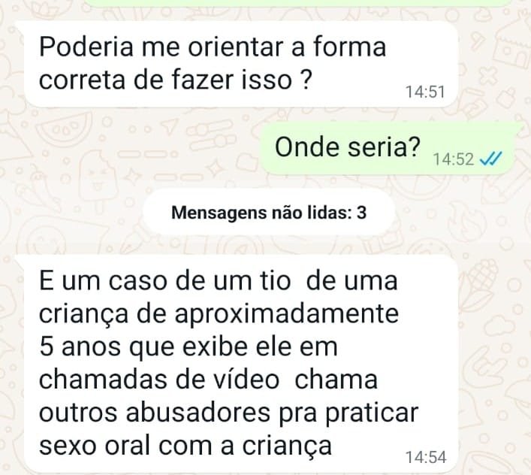Screen dimensions: 531x475
Task: Tap the blue double-check read receipt
Action: 490,159
